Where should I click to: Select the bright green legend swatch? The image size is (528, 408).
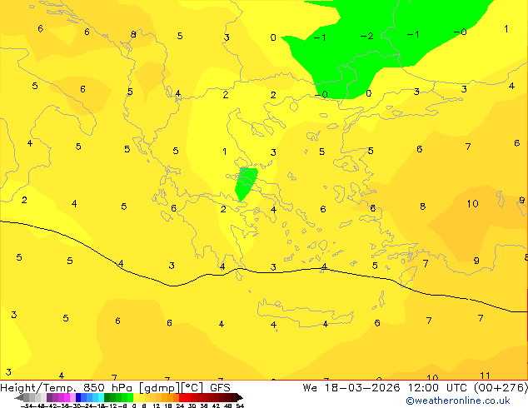[130, 397]
